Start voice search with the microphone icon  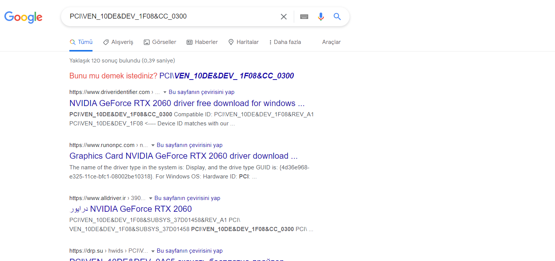321,17
